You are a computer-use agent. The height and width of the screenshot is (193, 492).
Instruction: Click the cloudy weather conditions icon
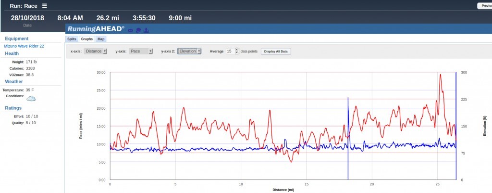click(x=31, y=98)
